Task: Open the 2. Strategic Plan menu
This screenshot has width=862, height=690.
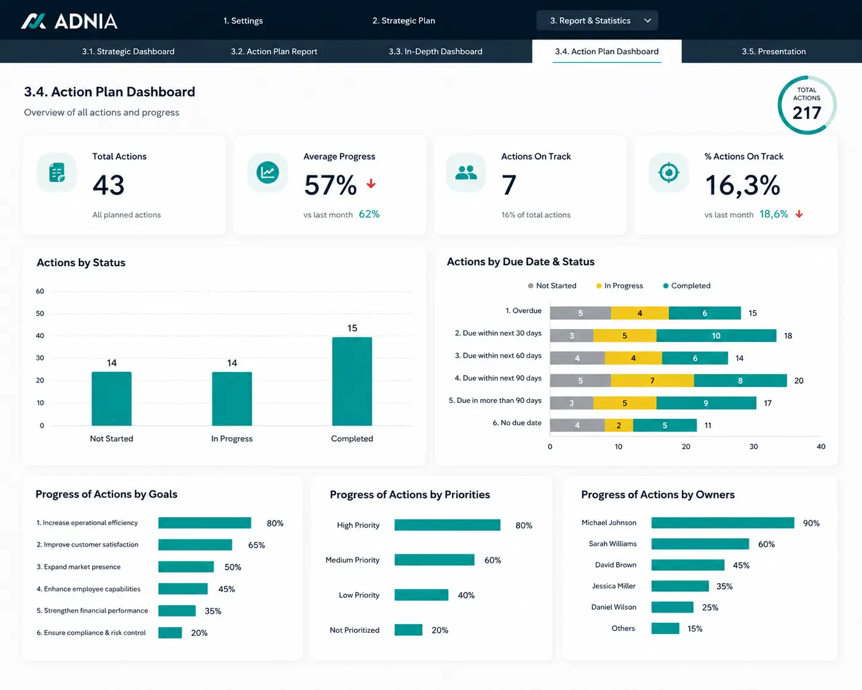Action: [x=403, y=20]
